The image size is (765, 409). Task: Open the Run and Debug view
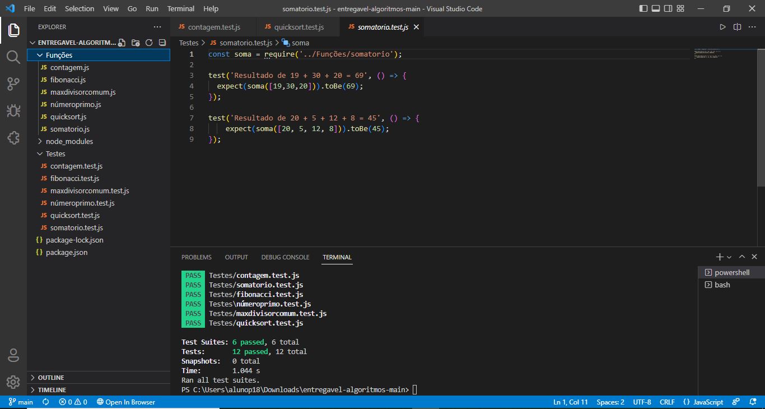[13, 110]
